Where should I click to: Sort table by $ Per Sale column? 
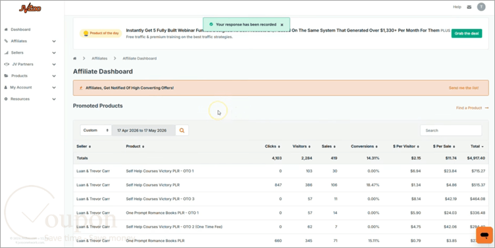click(444, 146)
